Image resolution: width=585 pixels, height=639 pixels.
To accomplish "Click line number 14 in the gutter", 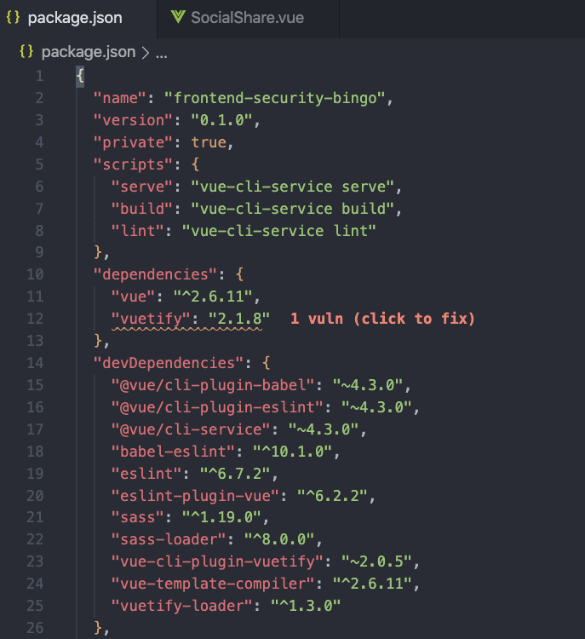I will 35,363.
